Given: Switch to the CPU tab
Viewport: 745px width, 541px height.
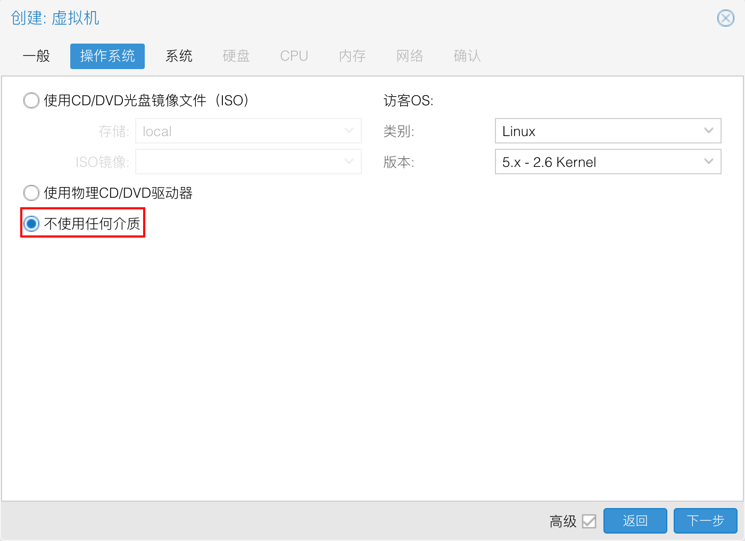Looking at the screenshot, I should (294, 56).
